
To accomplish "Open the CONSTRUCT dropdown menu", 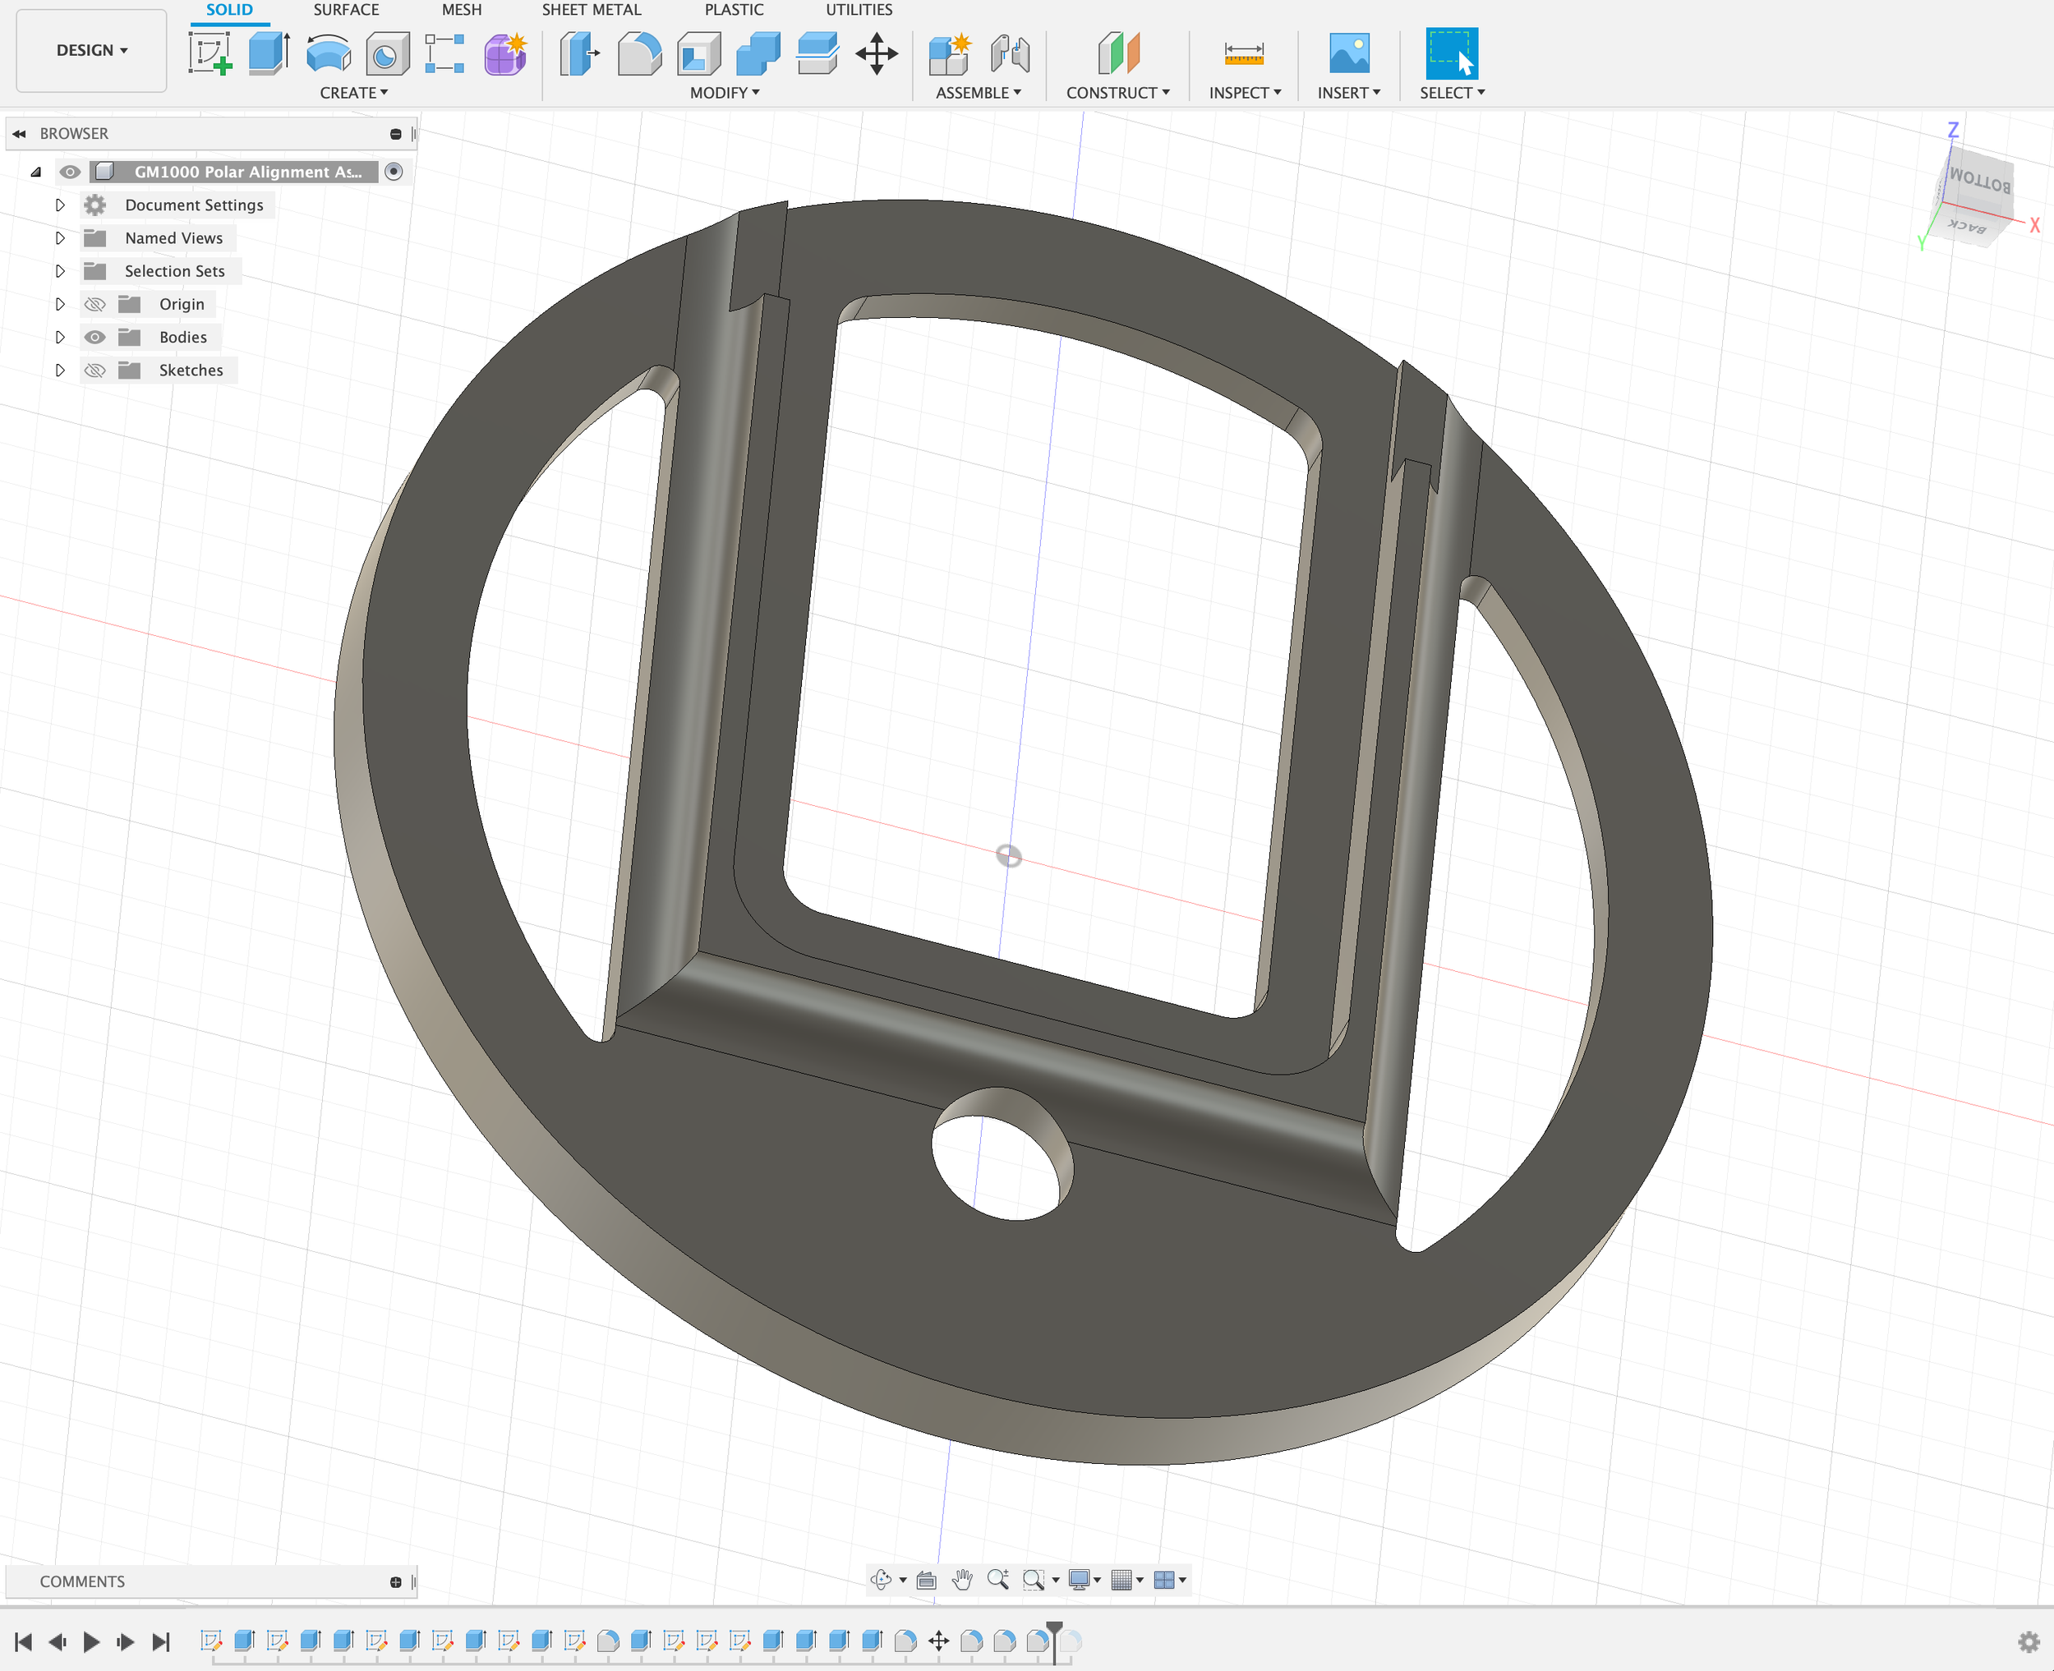I will tap(1117, 92).
